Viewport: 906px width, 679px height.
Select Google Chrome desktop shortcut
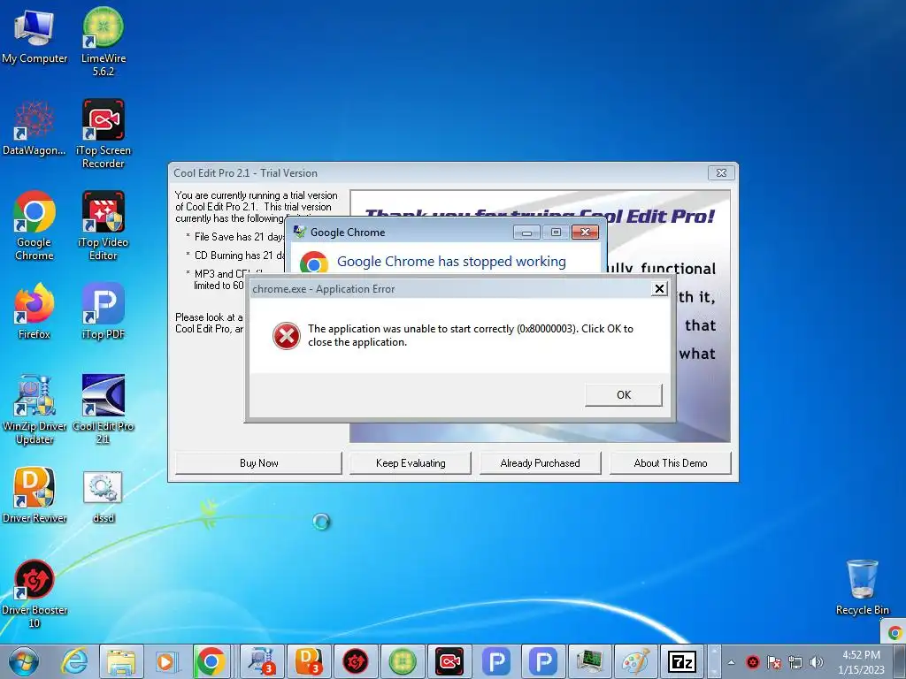[35, 225]
